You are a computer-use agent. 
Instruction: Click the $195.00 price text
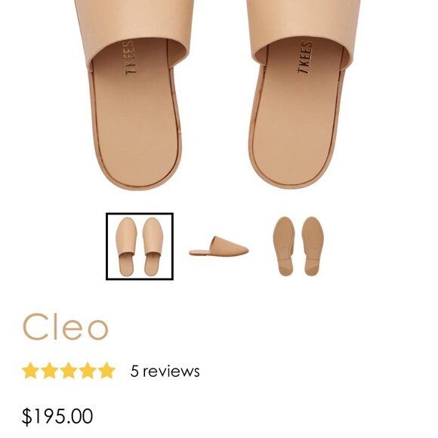coord(57,417)
